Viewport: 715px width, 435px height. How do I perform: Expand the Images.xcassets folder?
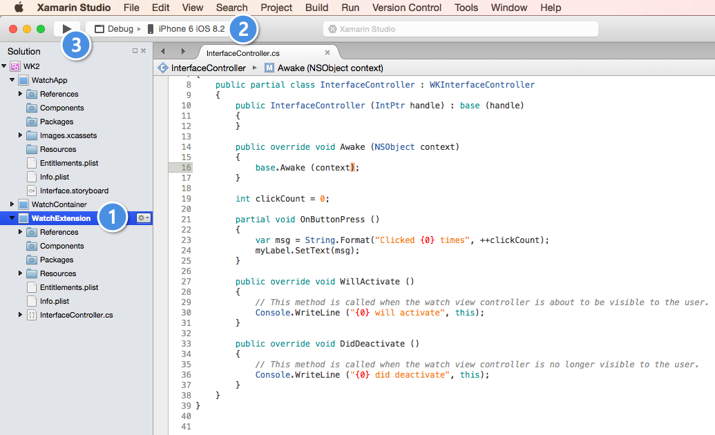(x=20, y=135)
